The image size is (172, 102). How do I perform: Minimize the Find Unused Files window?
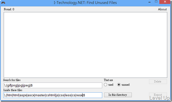coord(150,2)
